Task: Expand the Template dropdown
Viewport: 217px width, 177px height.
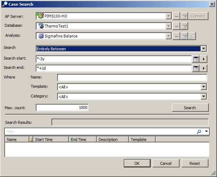Action: click(x=203, y=87)
